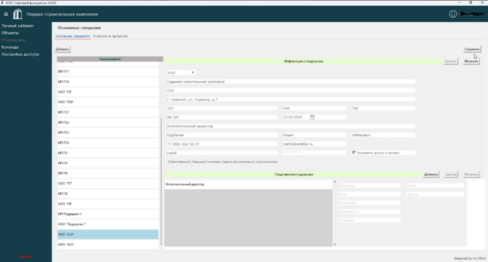Viewport: 488px width, 262px height.
Task: Select 'ИП П21' in contractor list
Action: coord(108,112)
